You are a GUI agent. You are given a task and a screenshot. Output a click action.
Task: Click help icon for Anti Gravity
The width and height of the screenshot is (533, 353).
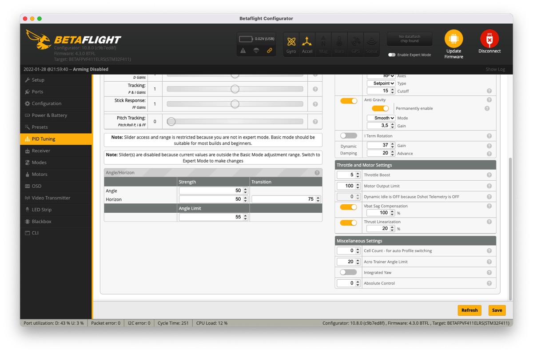489,100
